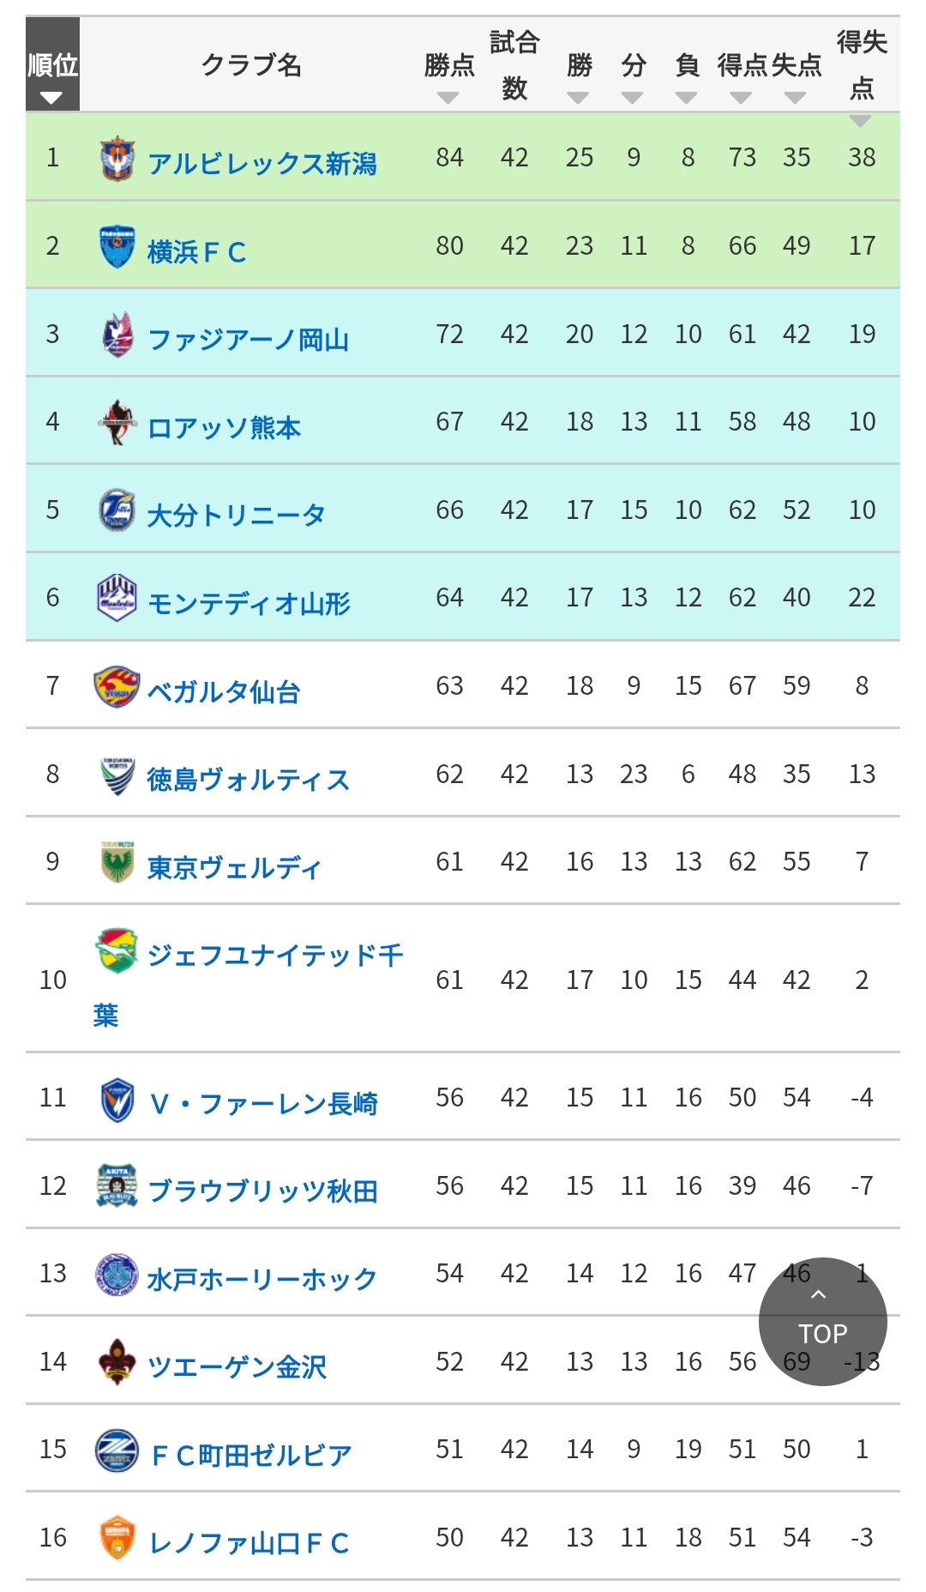Open the ＦＣ町田ゼルビア team link

pos(250,1455)
